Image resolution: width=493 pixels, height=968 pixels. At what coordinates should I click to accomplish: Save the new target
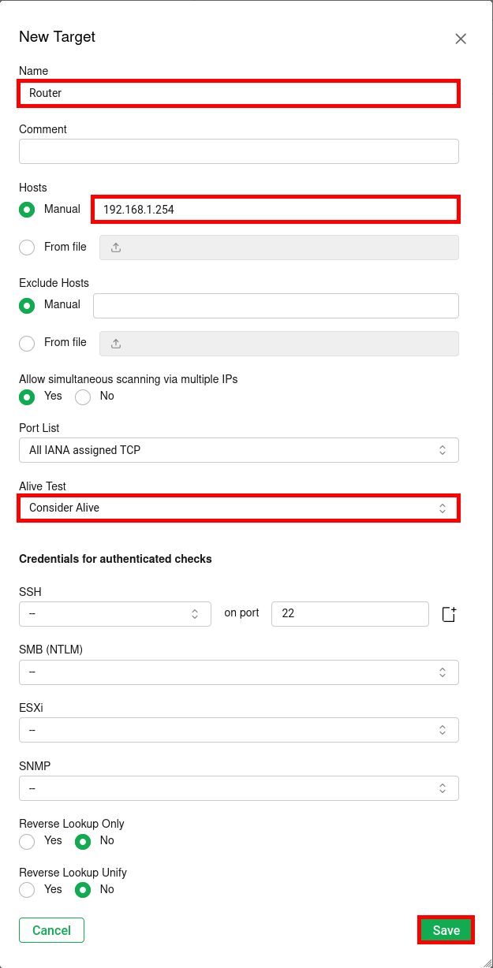pos(446,929)
